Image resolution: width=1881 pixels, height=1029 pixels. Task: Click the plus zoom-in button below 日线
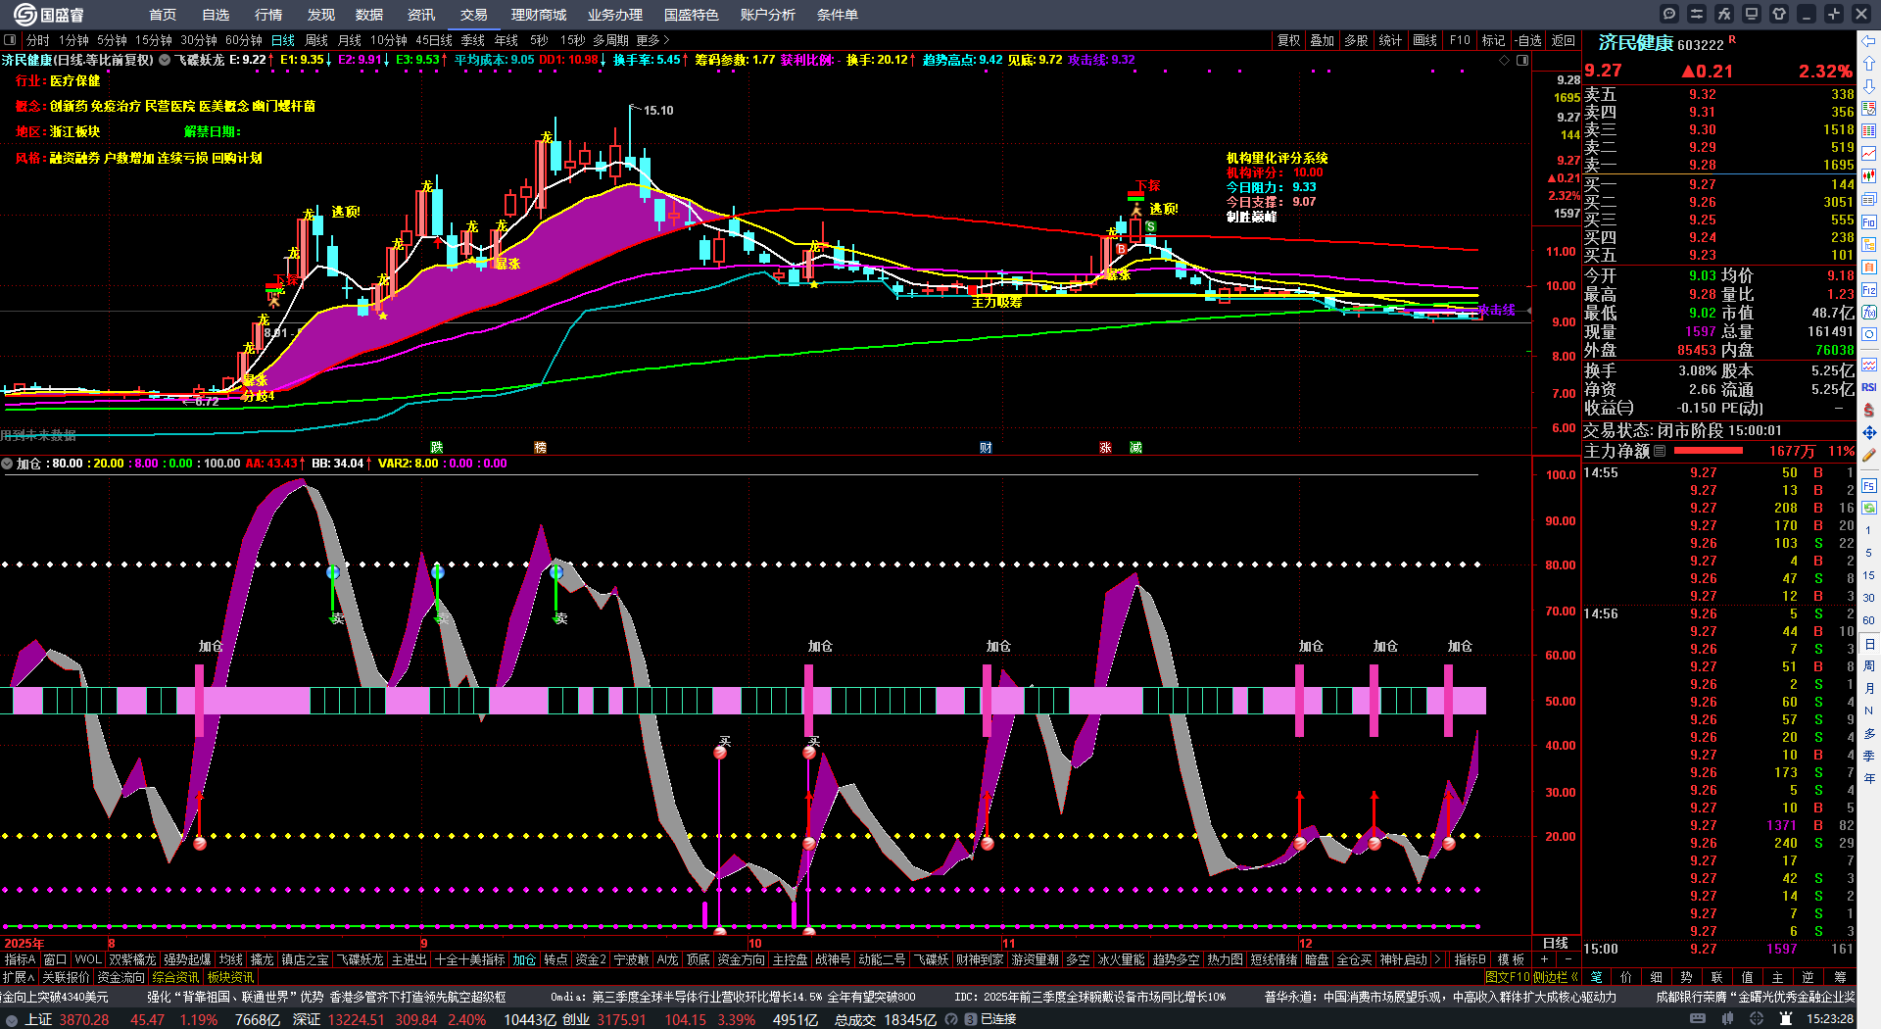point(1545,959)
